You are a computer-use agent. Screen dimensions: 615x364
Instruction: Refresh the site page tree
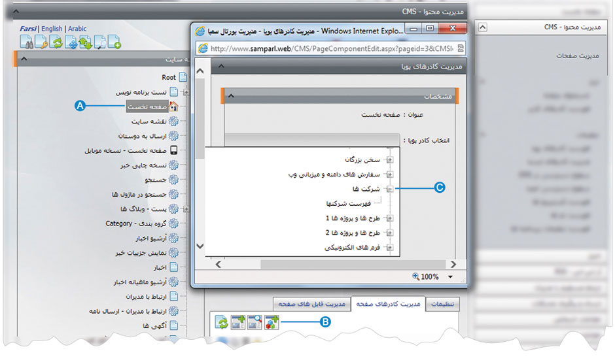point(56,44)
